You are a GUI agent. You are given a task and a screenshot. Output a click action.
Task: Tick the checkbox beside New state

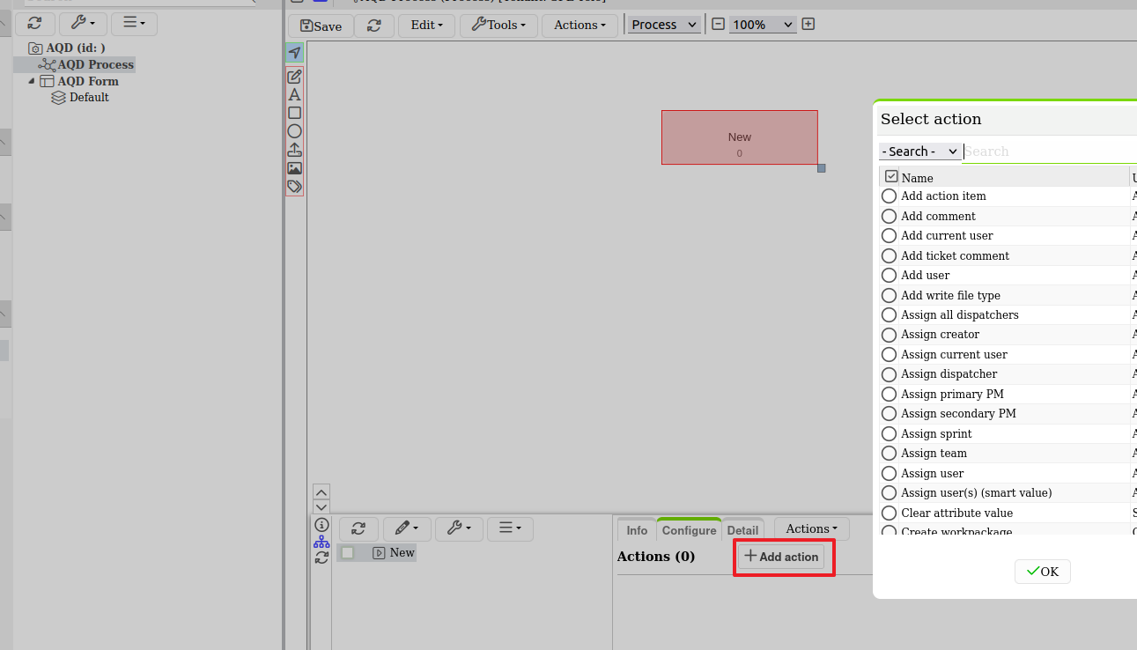tap(348, 553)
